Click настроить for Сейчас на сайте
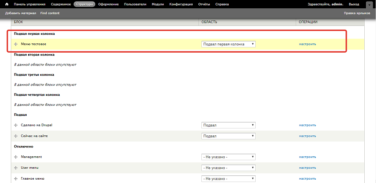Viewport: 376px width, 183px height. click(307, 136)
